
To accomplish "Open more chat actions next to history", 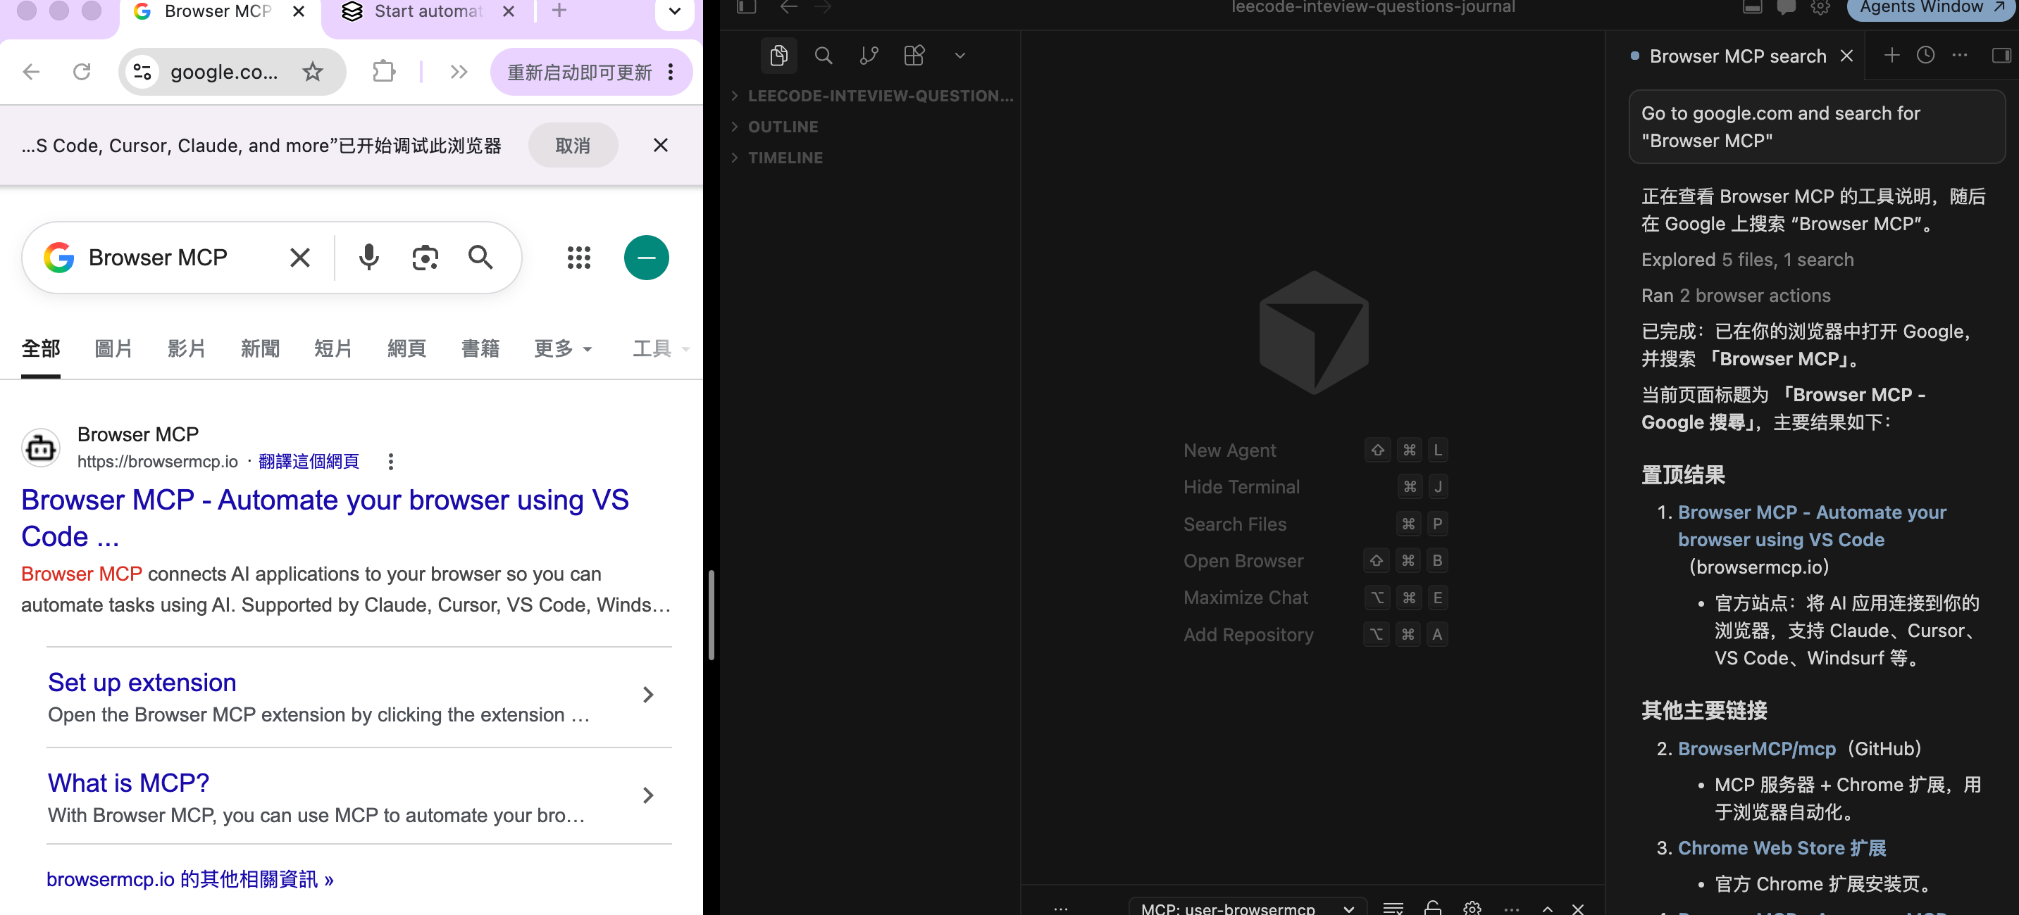I will pyautogui.click(x=1959, y=55).
